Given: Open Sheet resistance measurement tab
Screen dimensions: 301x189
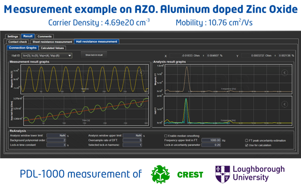Looking at the screenshot, I should click(x=52, y=42).
